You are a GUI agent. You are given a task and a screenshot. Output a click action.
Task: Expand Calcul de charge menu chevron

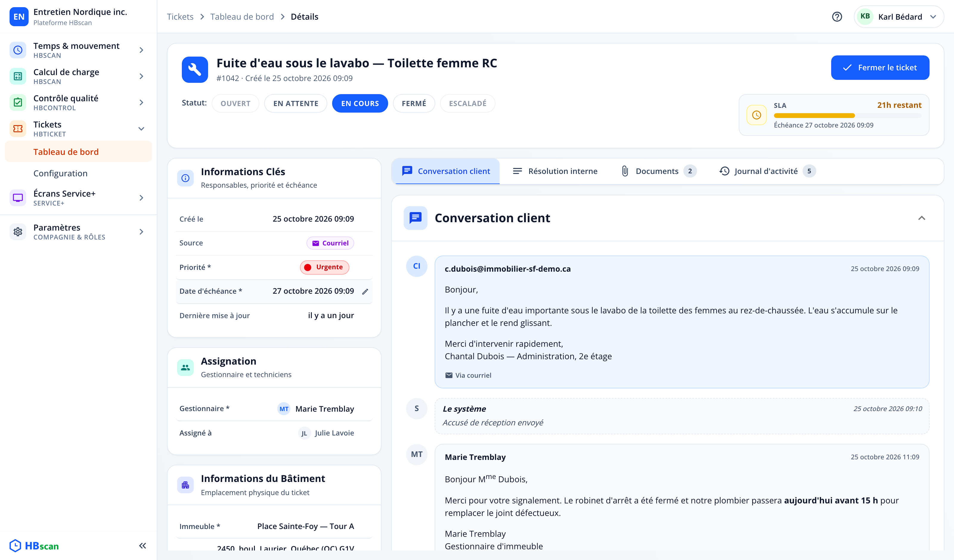coord(142,76)
